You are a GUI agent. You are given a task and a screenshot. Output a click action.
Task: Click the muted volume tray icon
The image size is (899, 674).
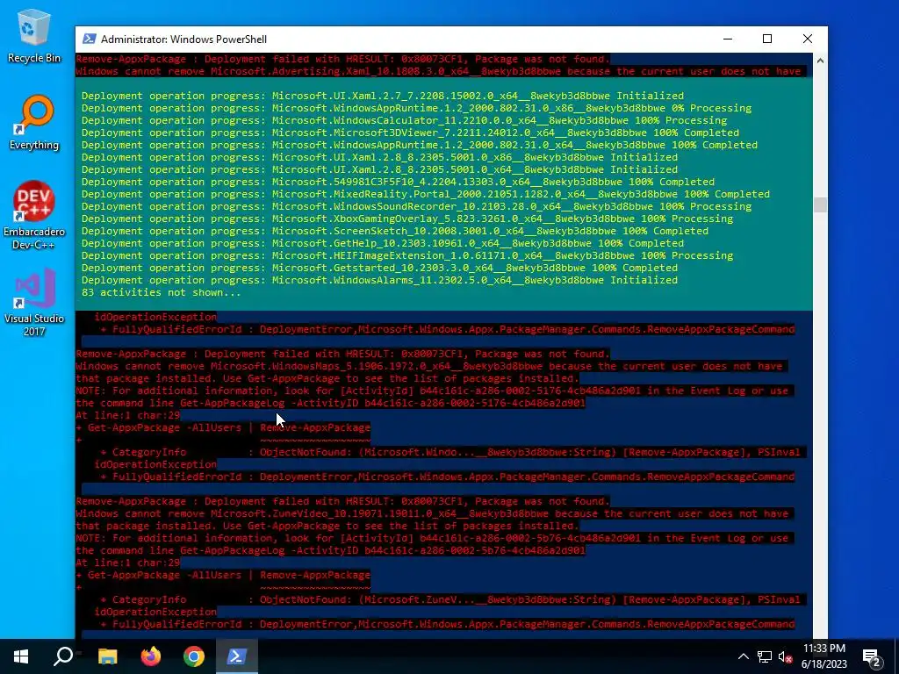[786, 656]
